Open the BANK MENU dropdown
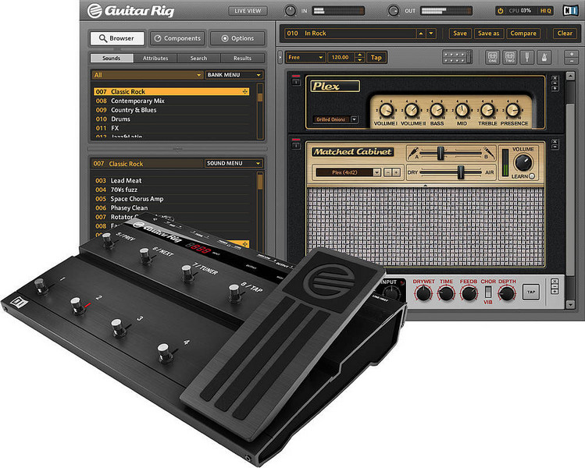 (234, 76)
